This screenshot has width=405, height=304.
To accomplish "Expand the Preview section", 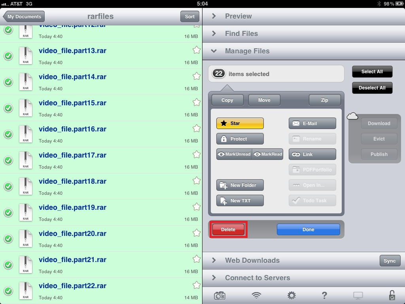I will [238, 16].
